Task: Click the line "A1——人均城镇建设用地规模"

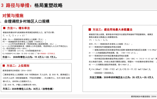Action: [x=113, y=53]
